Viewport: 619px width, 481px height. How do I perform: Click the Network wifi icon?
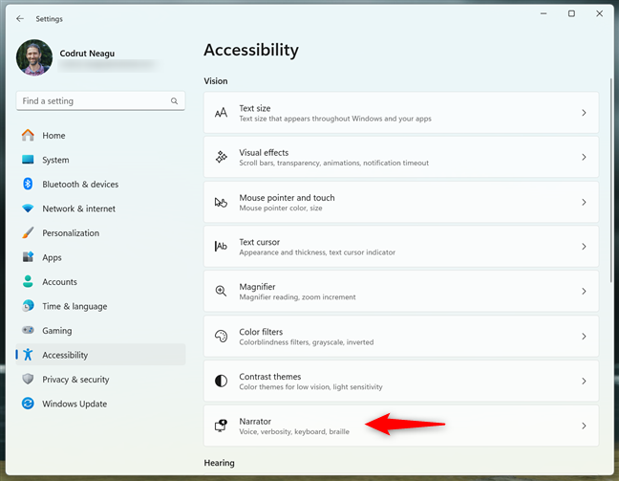[x=28, y=208]
